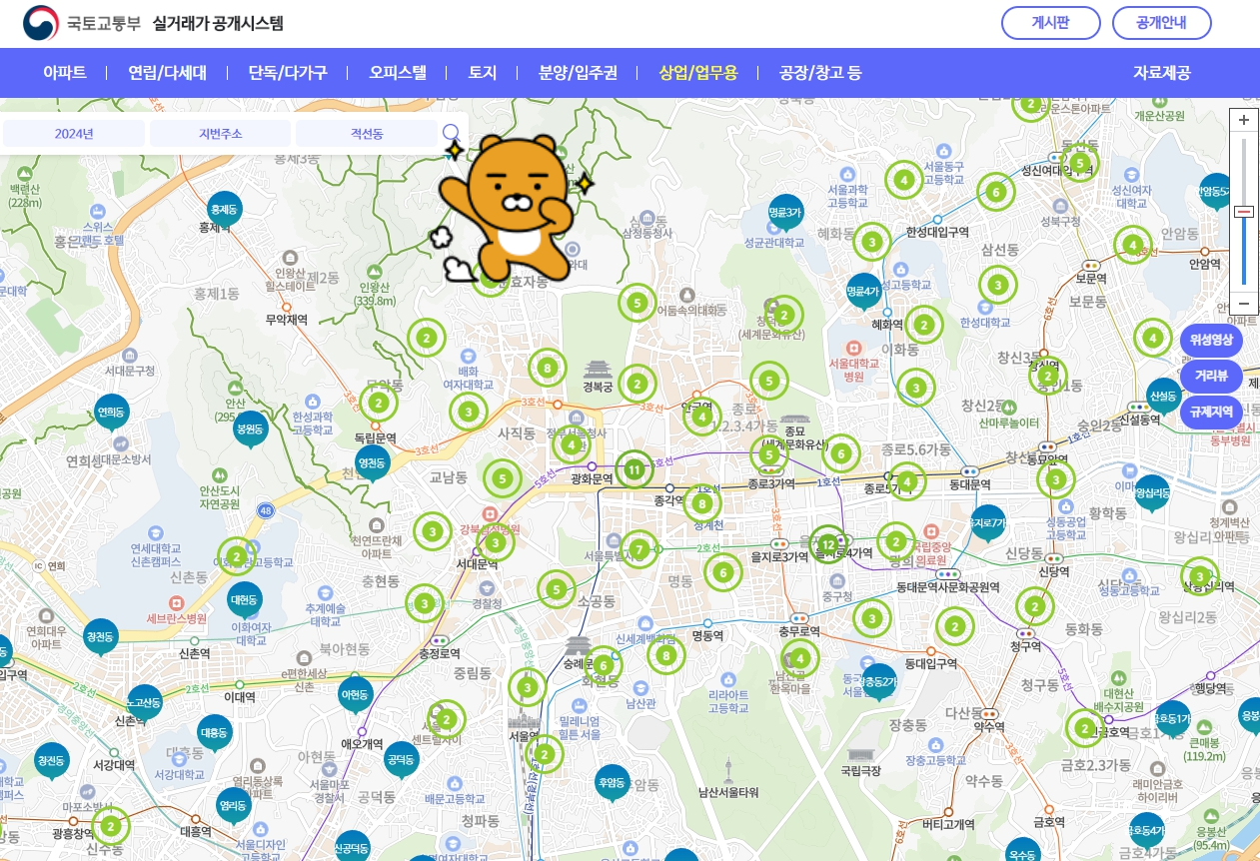Open the 공개안내 page
Screen dimensions: 1260x861
coord(1162,23)
